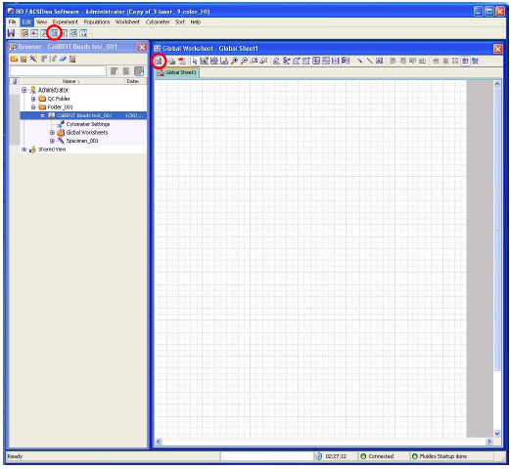Click the New Specimen syringe icon in Browser toolbar
Image resolution: width=511 pixels, height=469 pixels.
(33, 59)
